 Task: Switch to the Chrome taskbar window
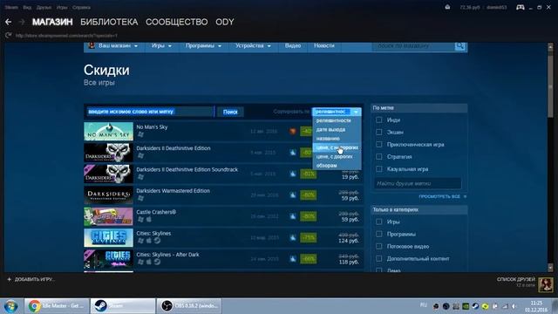coord(57,306)
